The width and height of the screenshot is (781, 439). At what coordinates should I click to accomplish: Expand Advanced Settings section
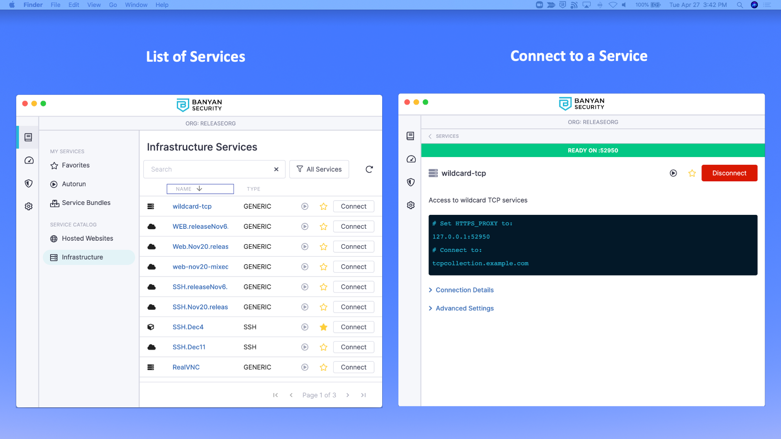tap(464, 308)
